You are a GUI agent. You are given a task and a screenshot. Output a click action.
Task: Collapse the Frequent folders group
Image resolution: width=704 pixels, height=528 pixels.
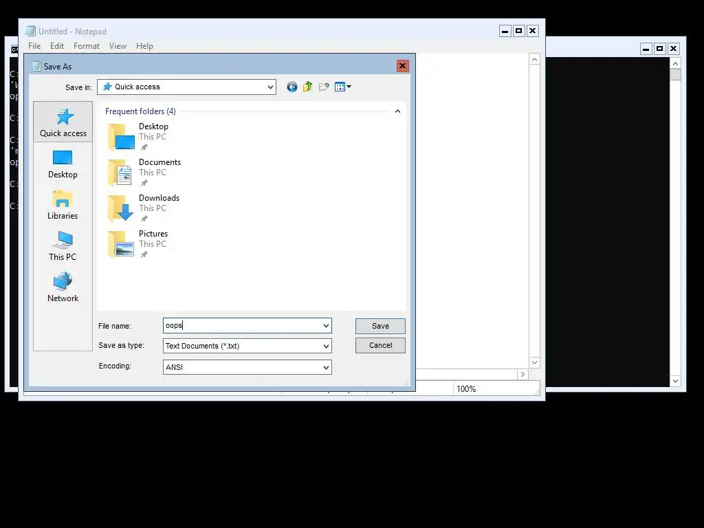397,111
